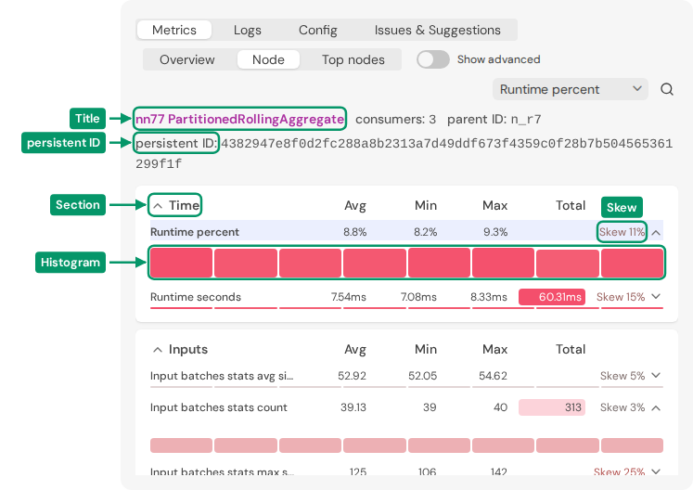Select the persistent ID hash value
This screenshot has height=490, width=693.
(x=404, y=153)
